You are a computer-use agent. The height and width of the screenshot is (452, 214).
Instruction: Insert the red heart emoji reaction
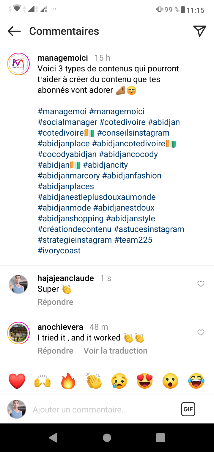coord(17,381)
